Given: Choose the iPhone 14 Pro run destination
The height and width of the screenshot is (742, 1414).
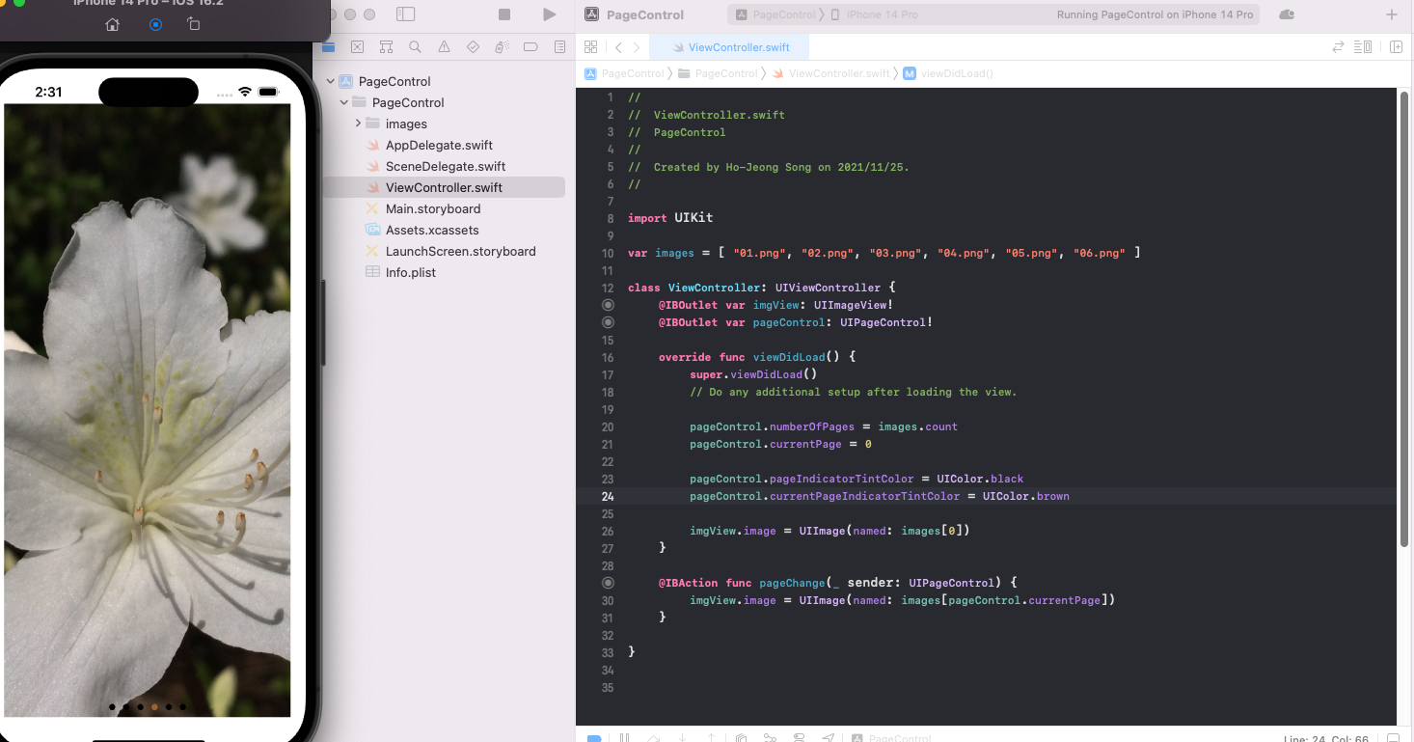Looking at the screenshot, I should tap(874, 14).
